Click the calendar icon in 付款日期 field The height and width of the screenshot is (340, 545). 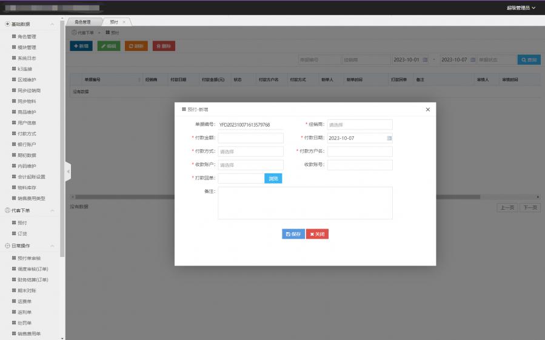(x=389, y=138)
